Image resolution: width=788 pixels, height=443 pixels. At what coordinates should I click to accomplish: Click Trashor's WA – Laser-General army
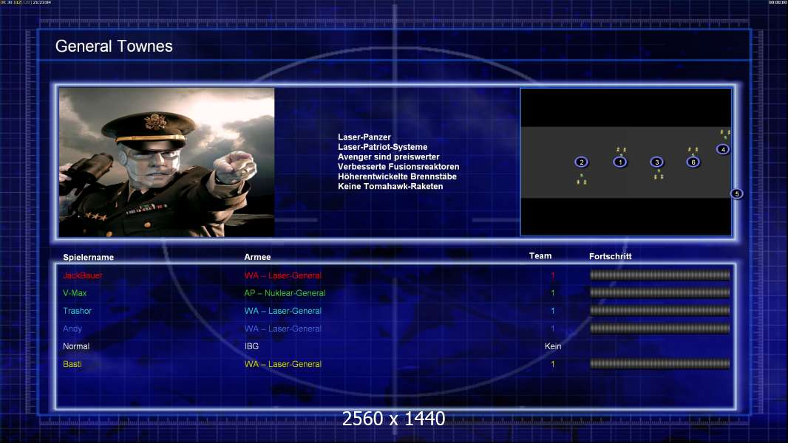282,311
